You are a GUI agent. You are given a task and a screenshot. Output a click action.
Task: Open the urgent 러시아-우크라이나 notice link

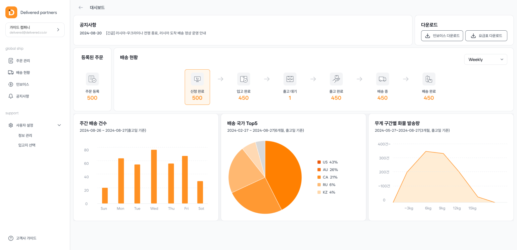pos(156,33)
